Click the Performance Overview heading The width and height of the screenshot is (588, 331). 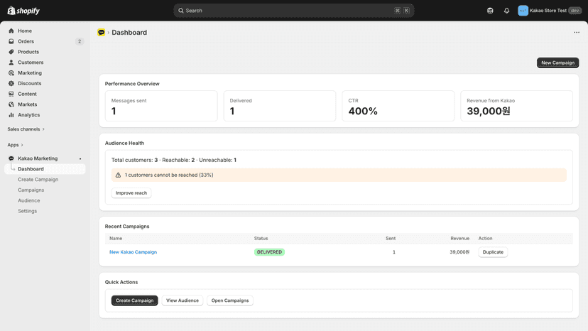point(132,84)
